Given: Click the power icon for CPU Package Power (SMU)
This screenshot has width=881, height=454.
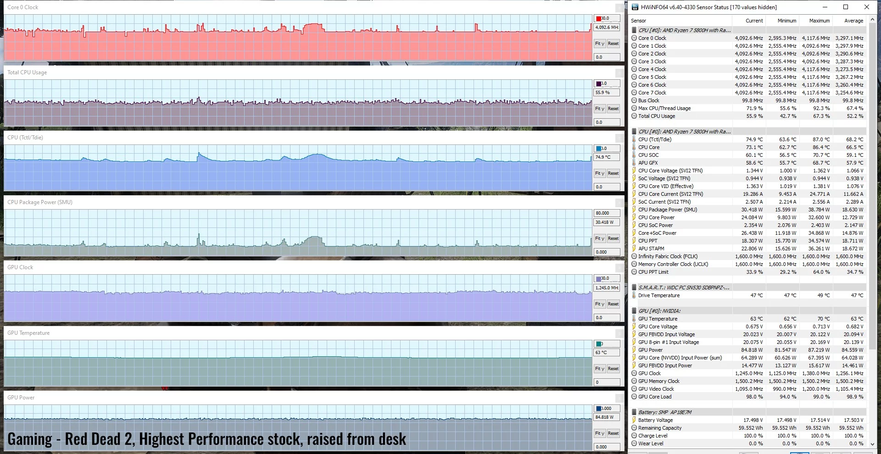Looking at the screenshot, I should coord(634,210).
